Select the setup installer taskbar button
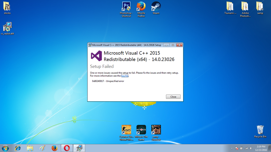 coord(79,148)
